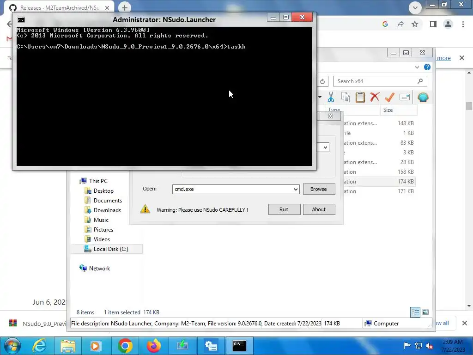Click the red Delete X icon in Explorer

click(x=375, y=97)
